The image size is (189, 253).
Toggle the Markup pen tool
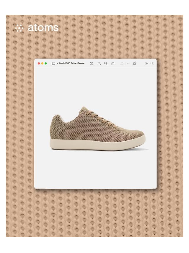pyautogui.click(x=122, y=63)
